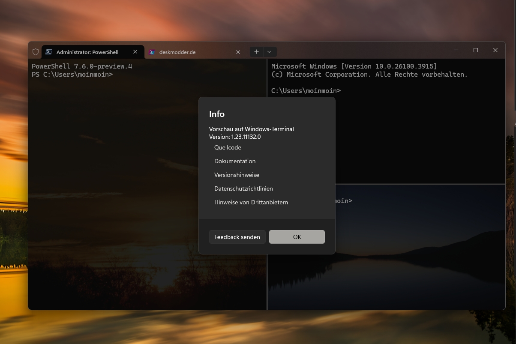
Task: Open a new tab with the plus button
Action: (256, 52)
